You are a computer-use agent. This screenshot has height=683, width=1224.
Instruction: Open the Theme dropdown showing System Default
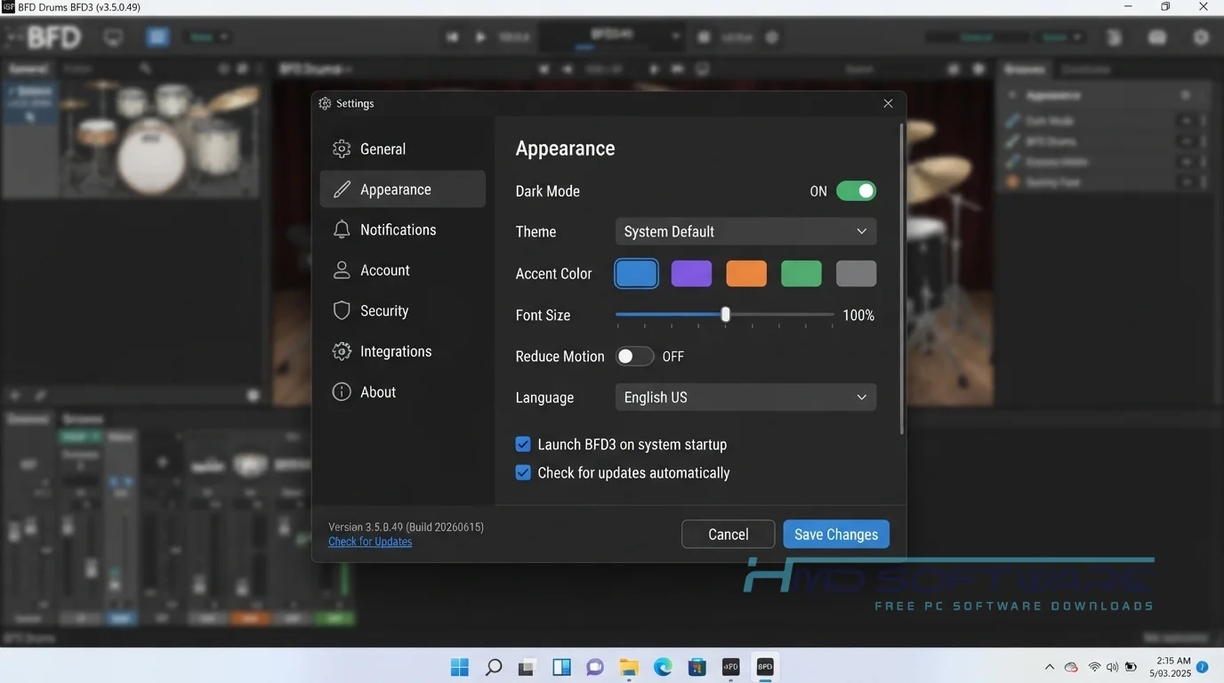[745, 231]
